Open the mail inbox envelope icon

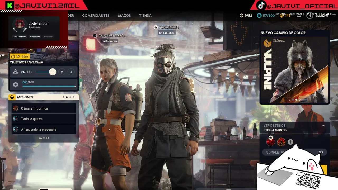pyautogui.click(x=299, y=16)
